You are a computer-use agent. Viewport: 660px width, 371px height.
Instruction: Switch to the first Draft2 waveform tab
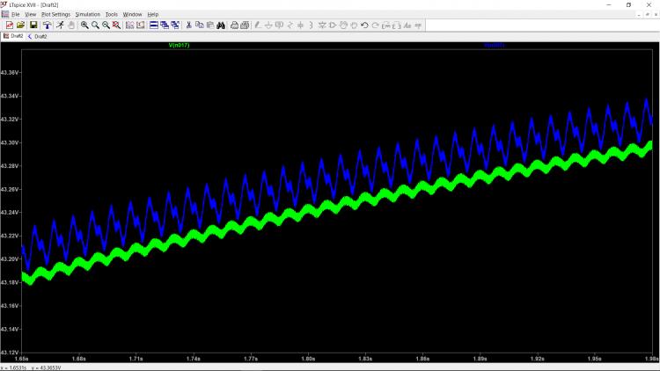click(x=14, y=36)
